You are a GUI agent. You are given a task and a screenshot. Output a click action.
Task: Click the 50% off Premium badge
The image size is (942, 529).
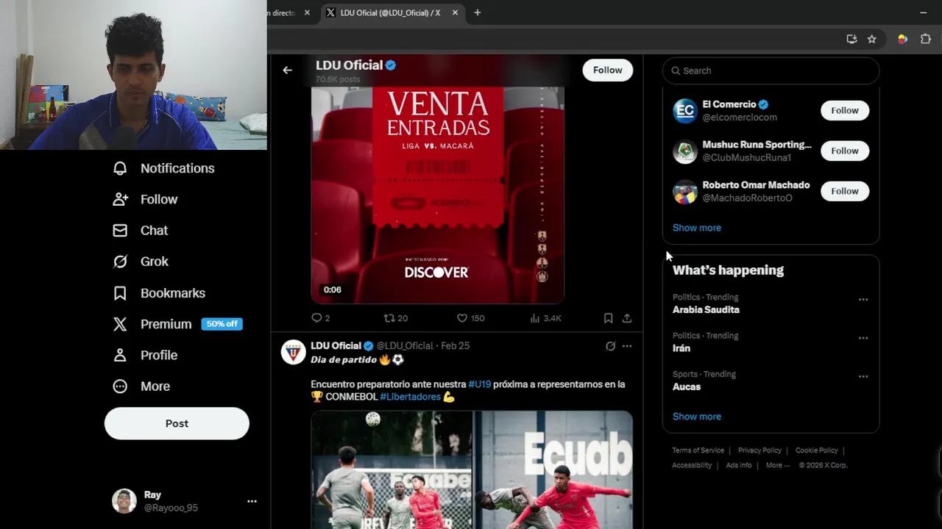222,324
